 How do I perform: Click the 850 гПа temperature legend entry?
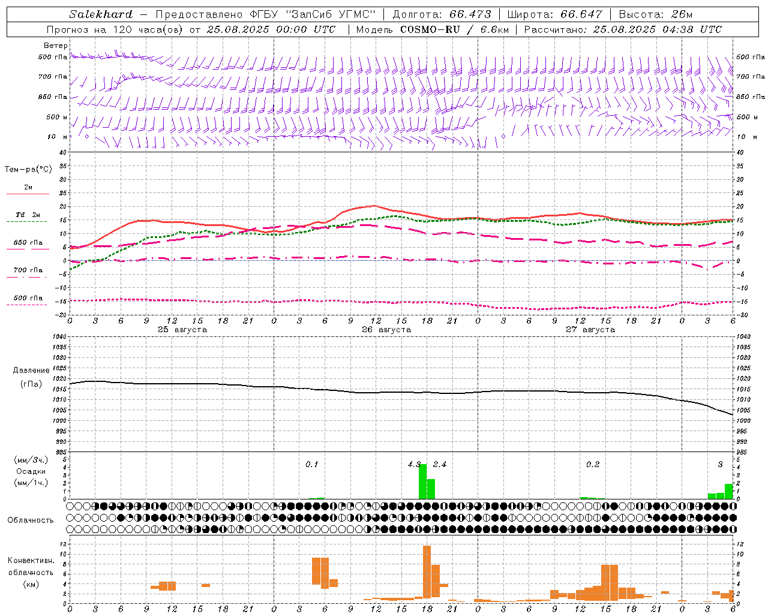[28, 243]
